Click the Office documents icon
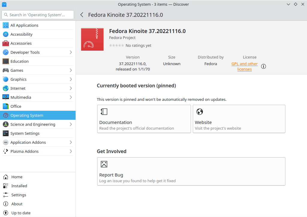307x217 pixels. pyautogui.click(x=6, y=106)
